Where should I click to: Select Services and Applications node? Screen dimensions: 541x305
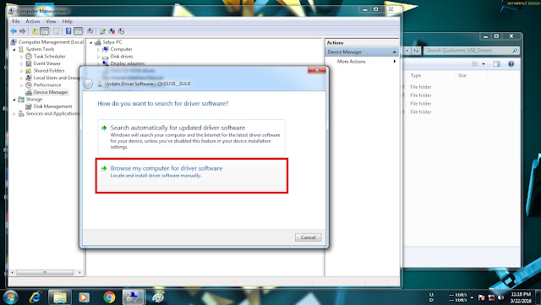pos(52,113)
